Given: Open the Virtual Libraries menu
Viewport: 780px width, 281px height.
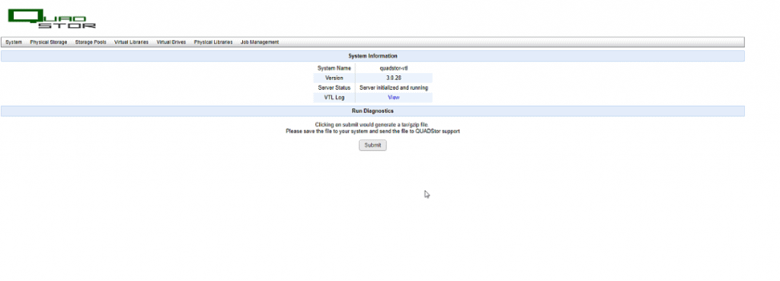Looking at the screenshot, I should pos(131,43).
